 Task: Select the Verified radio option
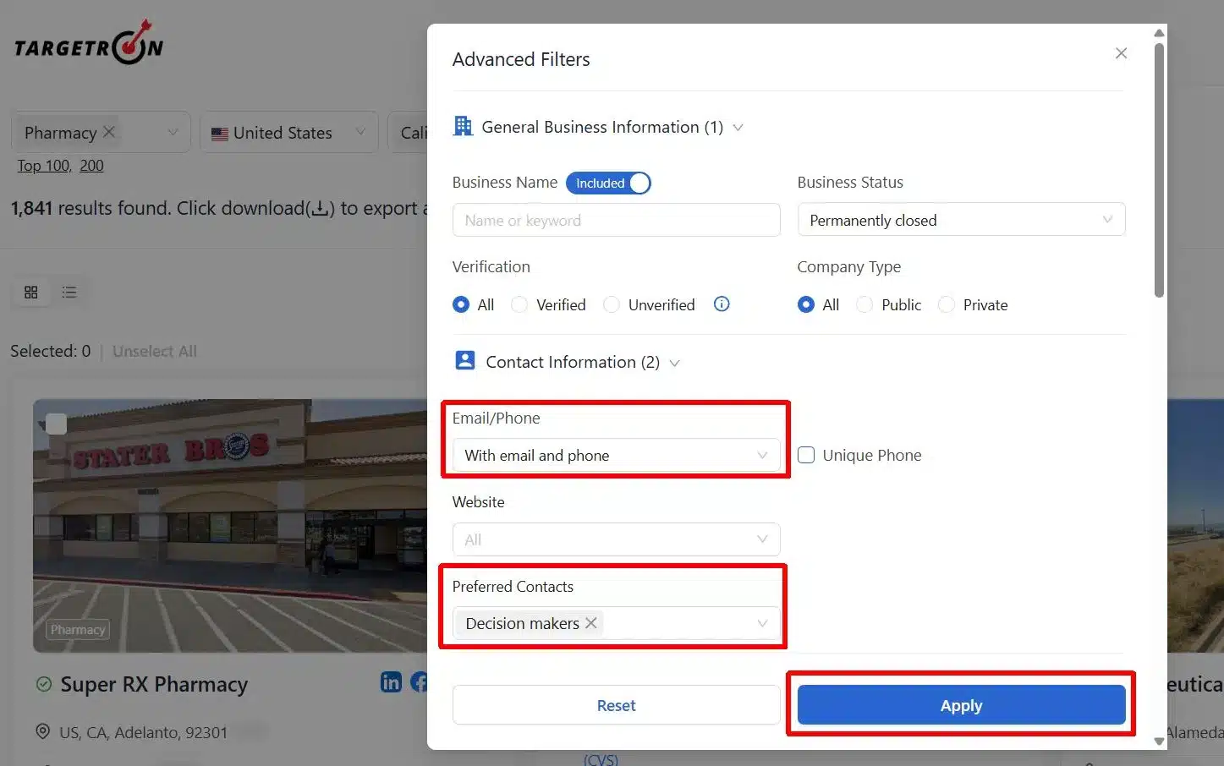pyautogui.click(x=519, y=304)
